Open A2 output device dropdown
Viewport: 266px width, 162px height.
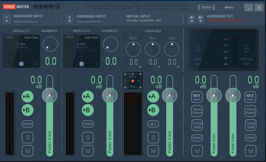pos(200,19)
